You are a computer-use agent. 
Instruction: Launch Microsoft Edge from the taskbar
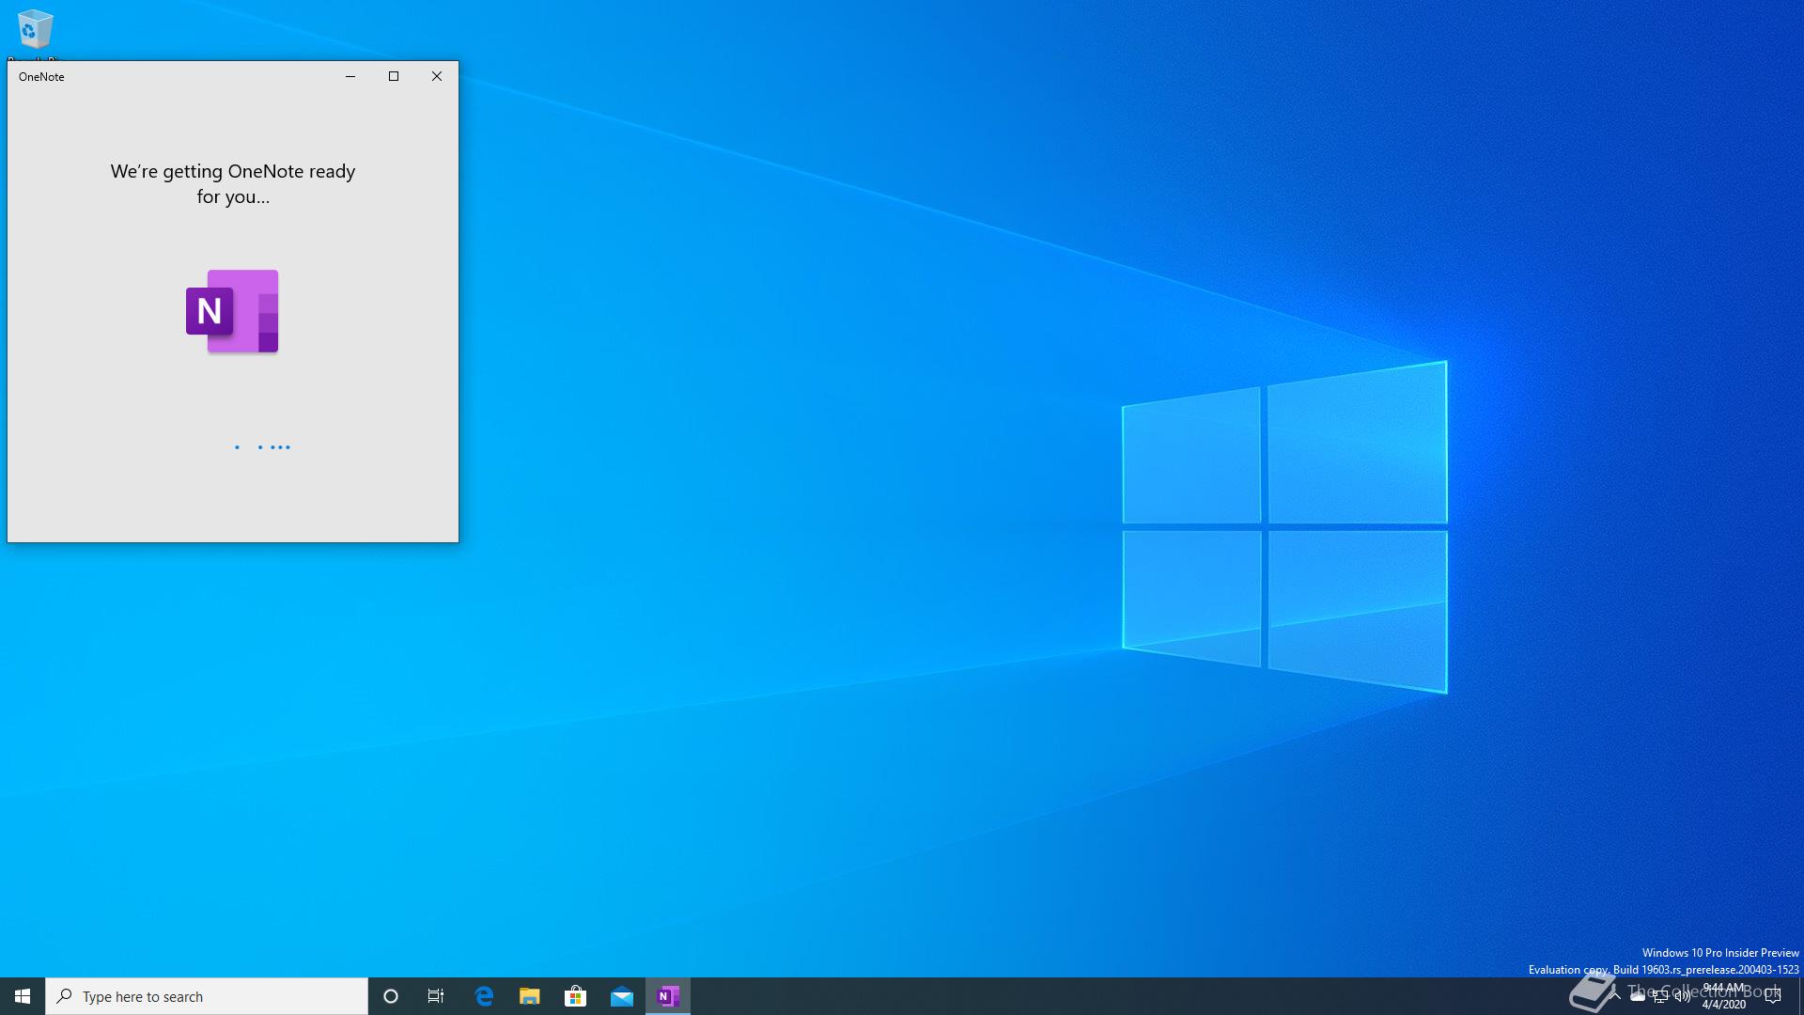(484, 996)
